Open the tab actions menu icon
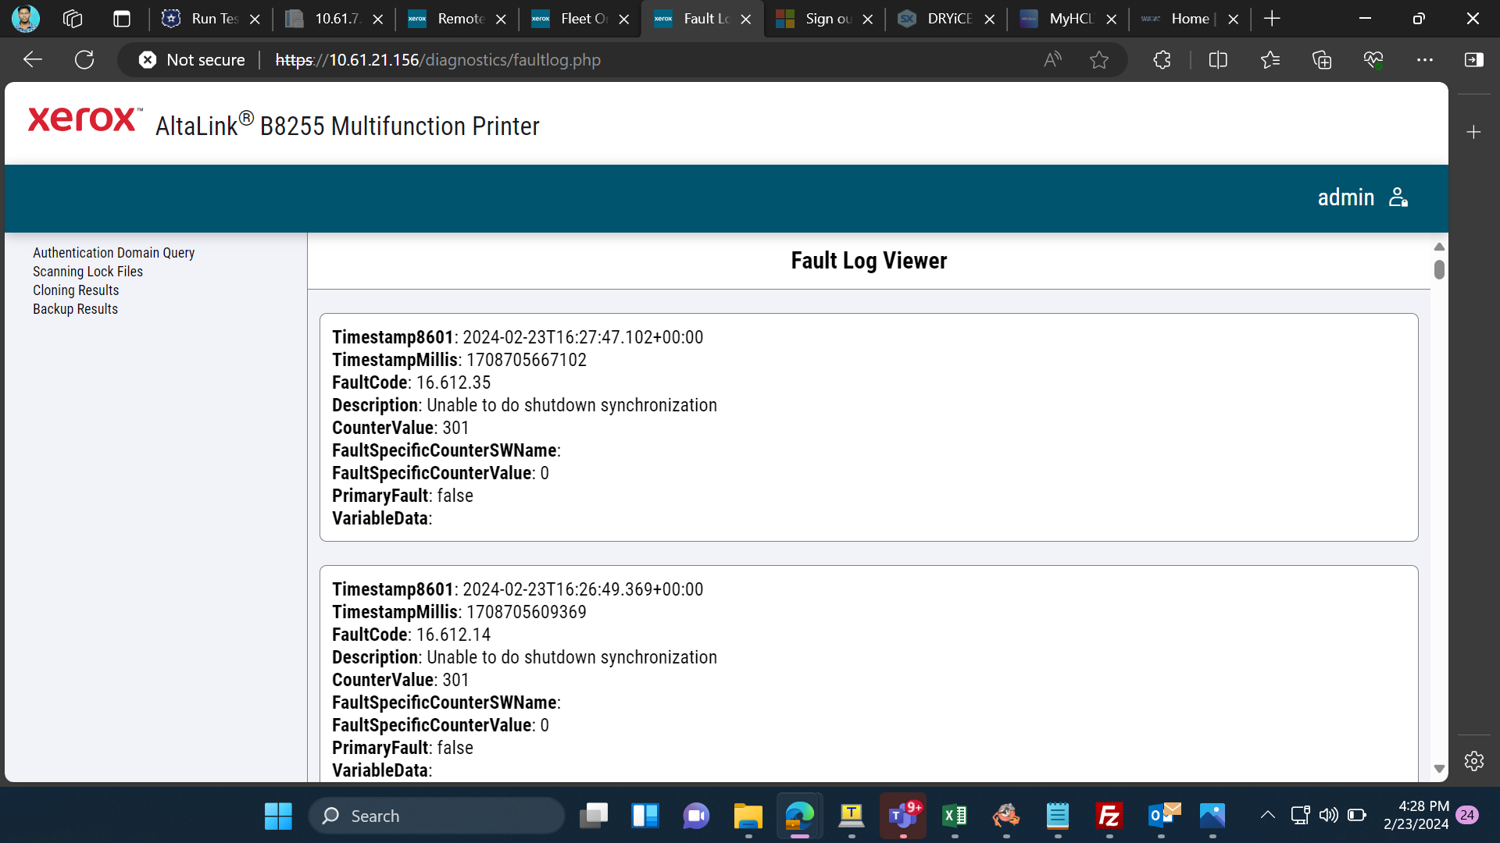This screenshot has height=843, width=1500. tap(122, 19)
